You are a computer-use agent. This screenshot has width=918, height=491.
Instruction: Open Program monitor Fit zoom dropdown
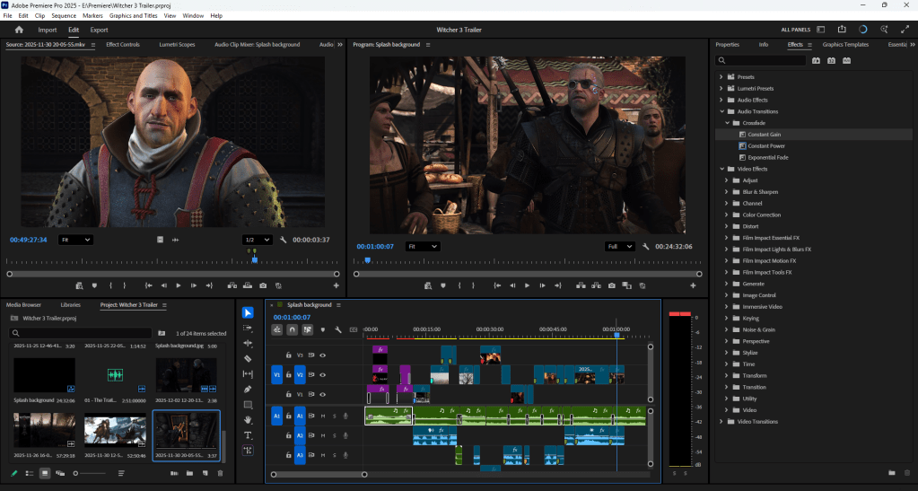(x=422, y=246)
